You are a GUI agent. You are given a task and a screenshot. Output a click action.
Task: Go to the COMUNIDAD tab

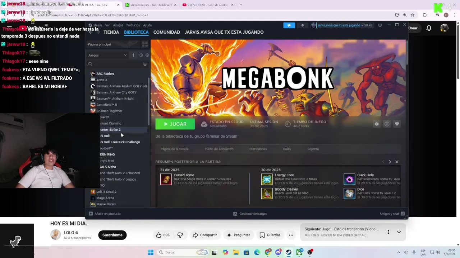tap(166, 32)
